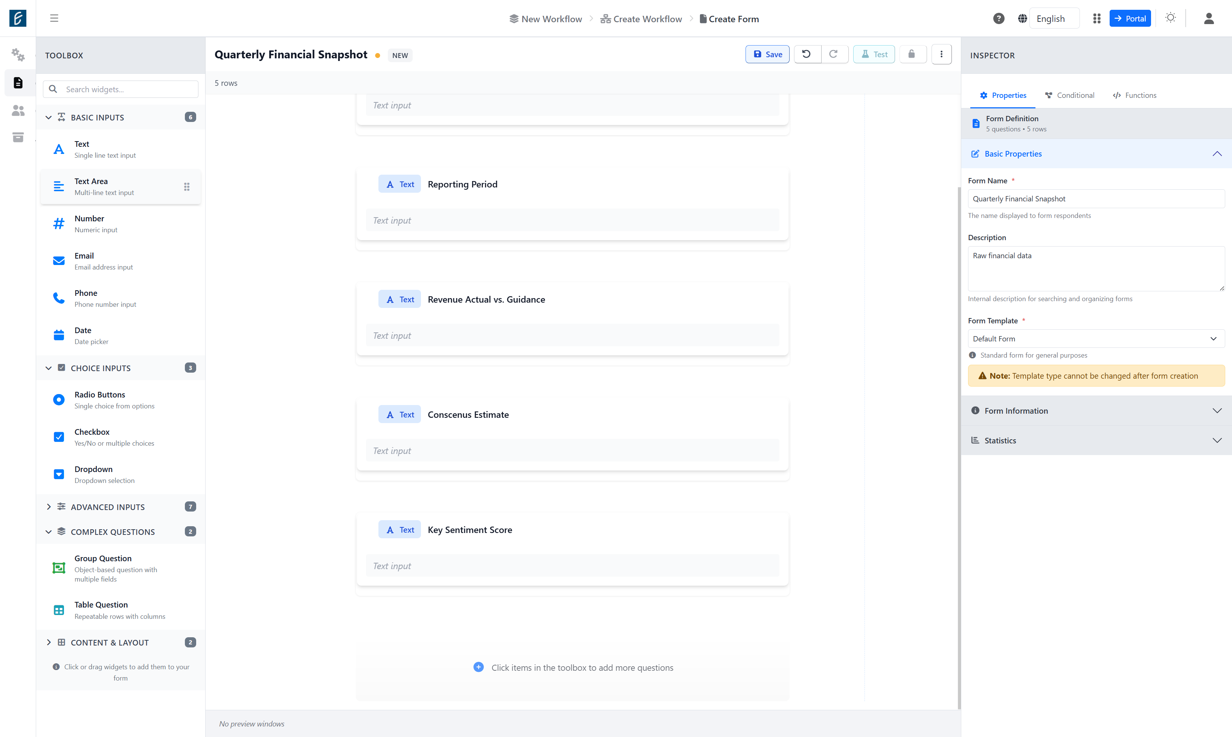1232x737 pixels.
Task: Toggle the light/dark theme sun icon
Action: point(1170,18)
